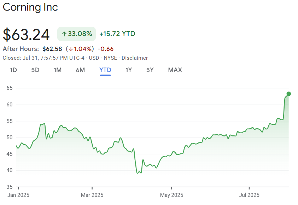This screenshot has height=205, width=298.
Task: Select the 1D time range tab
Action: (13, 70)
